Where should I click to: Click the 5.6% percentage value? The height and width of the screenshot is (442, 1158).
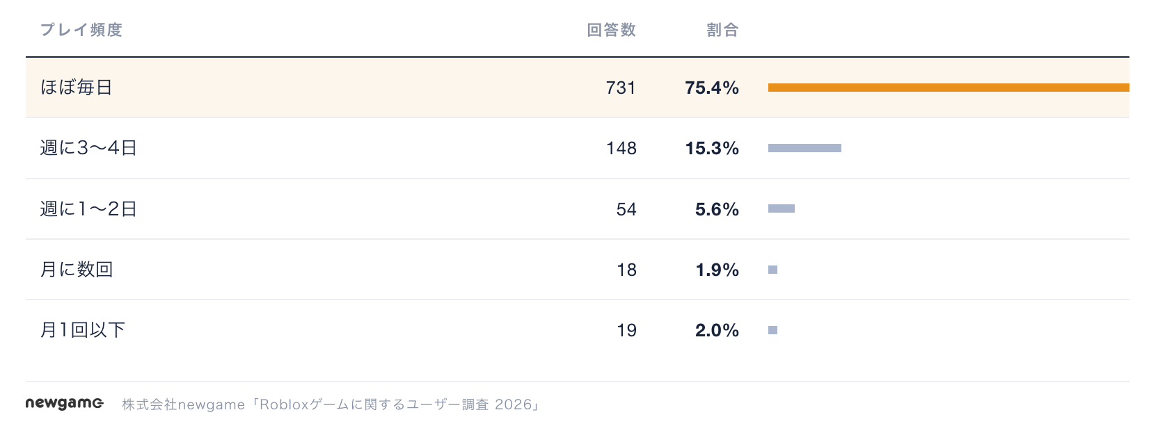[x=717, y=209]
